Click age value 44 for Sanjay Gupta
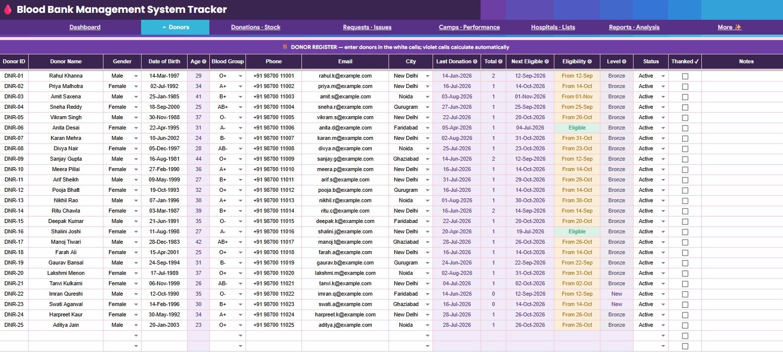783x352 pixels. [198, 159]
